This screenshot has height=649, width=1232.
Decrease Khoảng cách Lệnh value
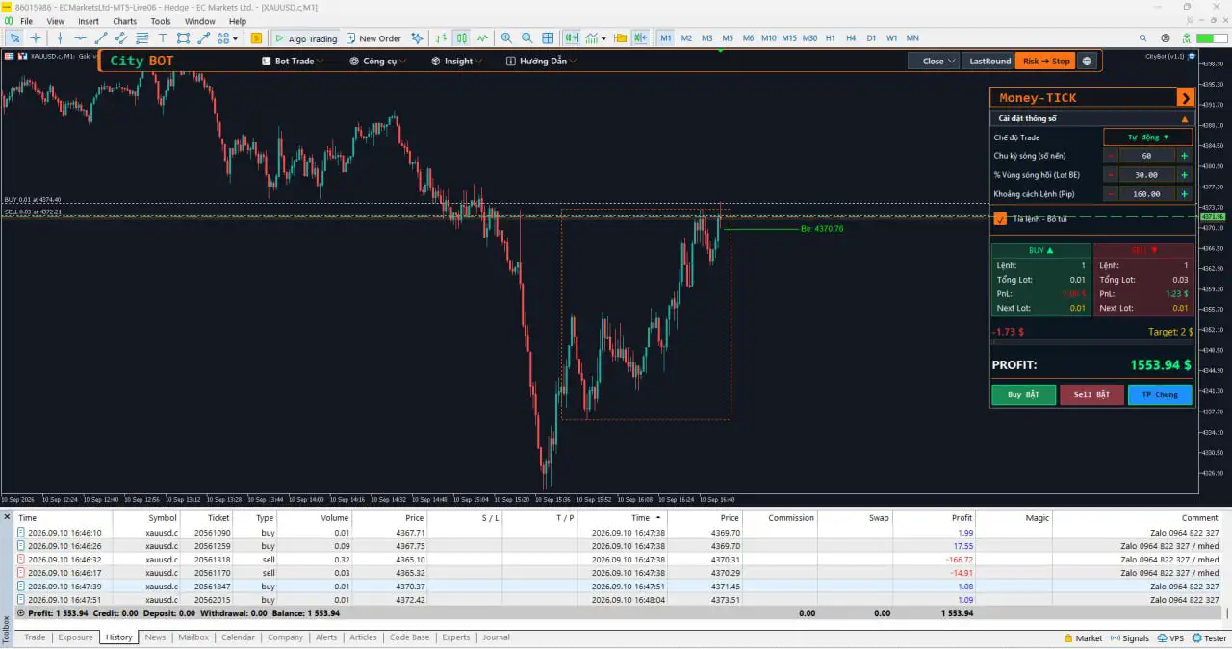[1111, 193]
